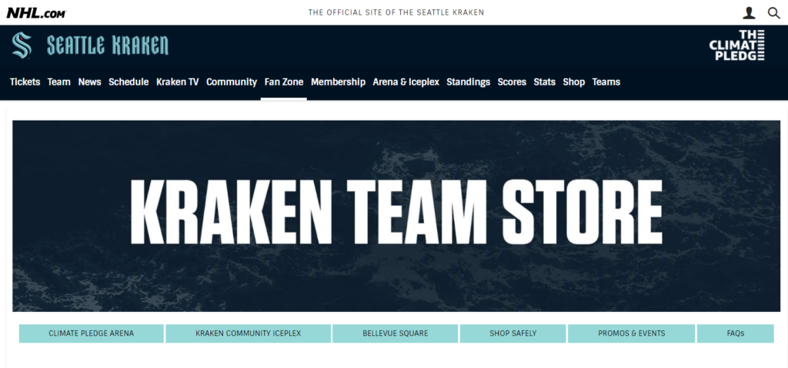Select Fan Zone in navigation bar
Viewport: 788px width, 368px height.
coord(284,82)
